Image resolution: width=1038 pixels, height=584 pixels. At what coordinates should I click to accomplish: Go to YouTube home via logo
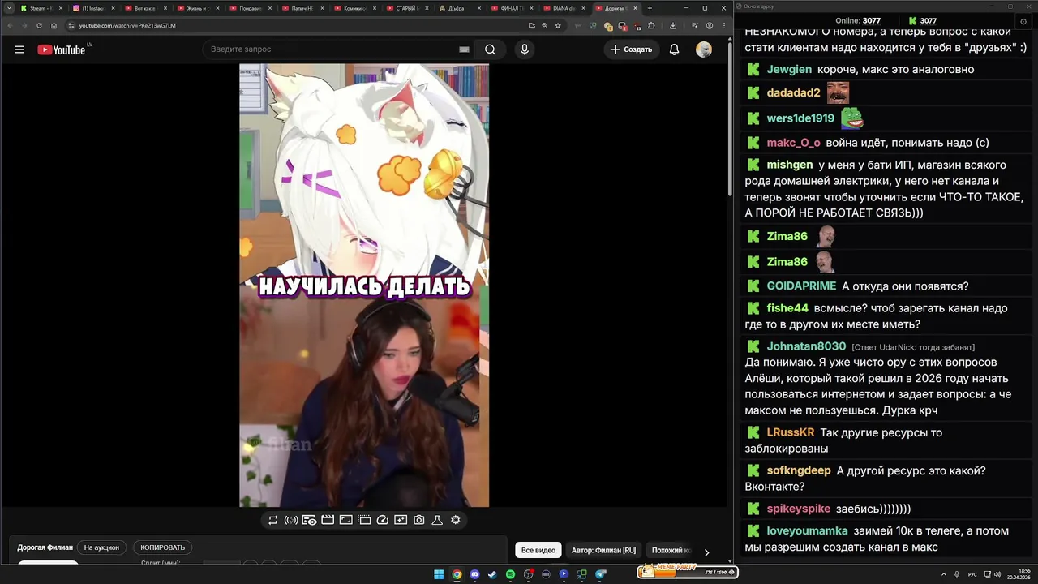(x=62, y=49)
